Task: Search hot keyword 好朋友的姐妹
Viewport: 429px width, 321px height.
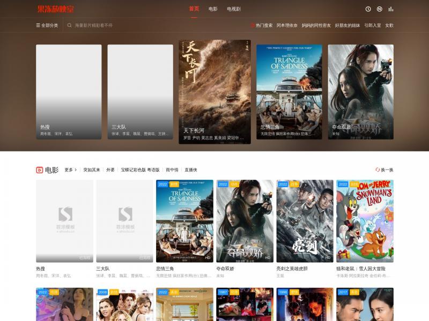Action: pos(347,25)
